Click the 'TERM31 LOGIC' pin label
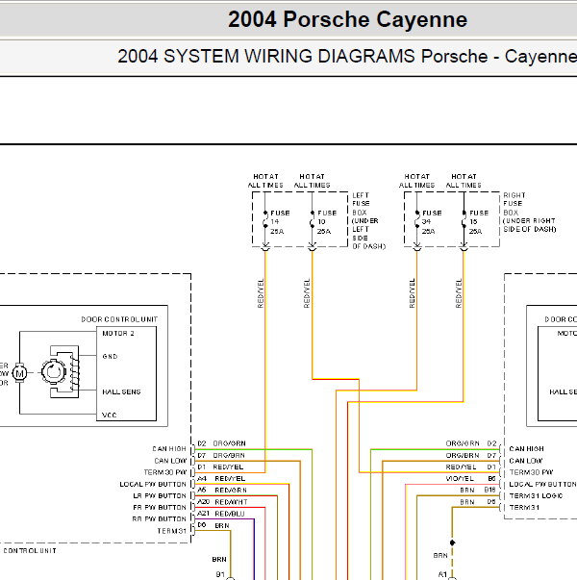 (x=536, y=495)
